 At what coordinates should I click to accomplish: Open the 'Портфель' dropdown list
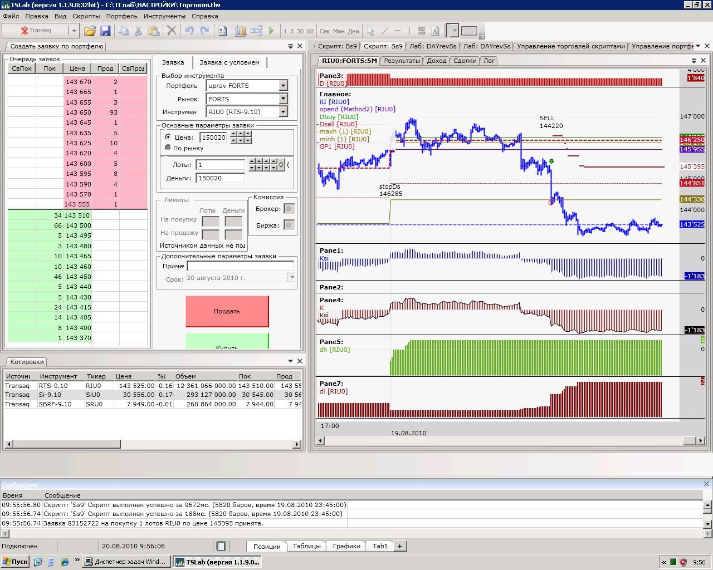click(283, 86)
